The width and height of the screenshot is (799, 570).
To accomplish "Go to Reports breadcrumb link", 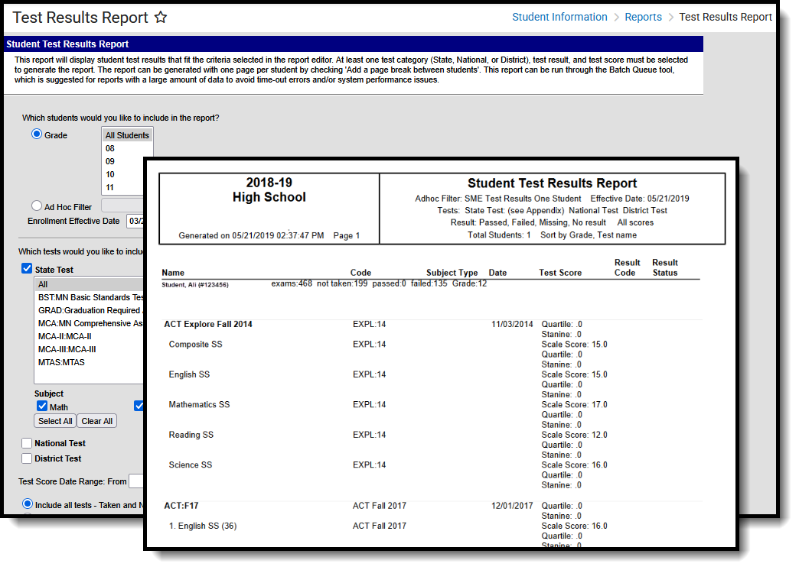I will pos(643,17).
